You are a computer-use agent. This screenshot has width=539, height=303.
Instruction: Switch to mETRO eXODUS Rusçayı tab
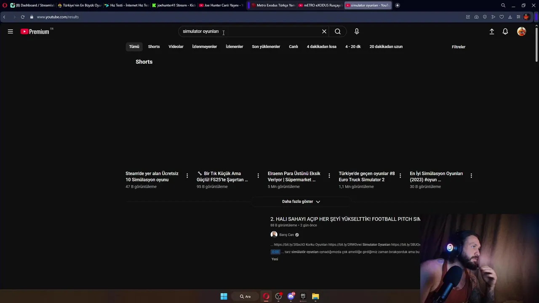[320, 5]
